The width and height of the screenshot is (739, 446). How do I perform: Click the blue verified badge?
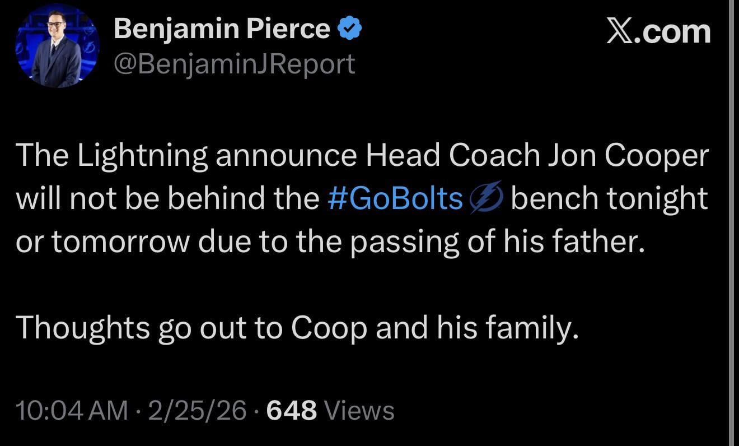pyautogui.click(x=350, y=29)
